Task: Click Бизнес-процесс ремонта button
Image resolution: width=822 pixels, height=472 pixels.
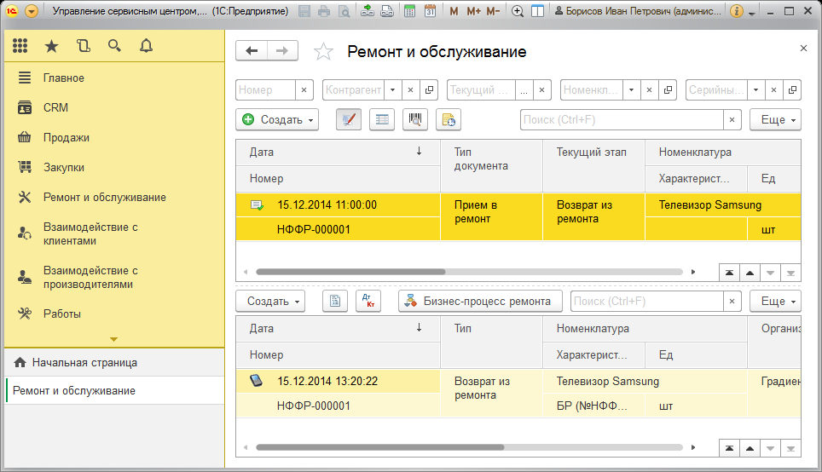Action: tap(480, 301)
